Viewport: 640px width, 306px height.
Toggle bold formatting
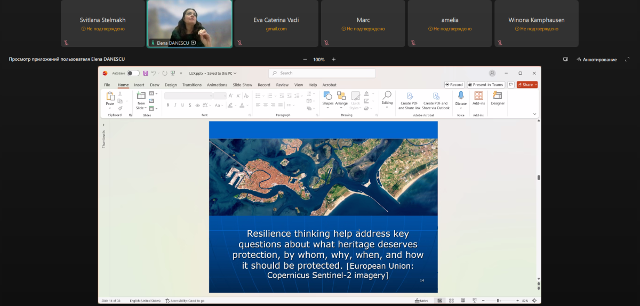point(167,106)
